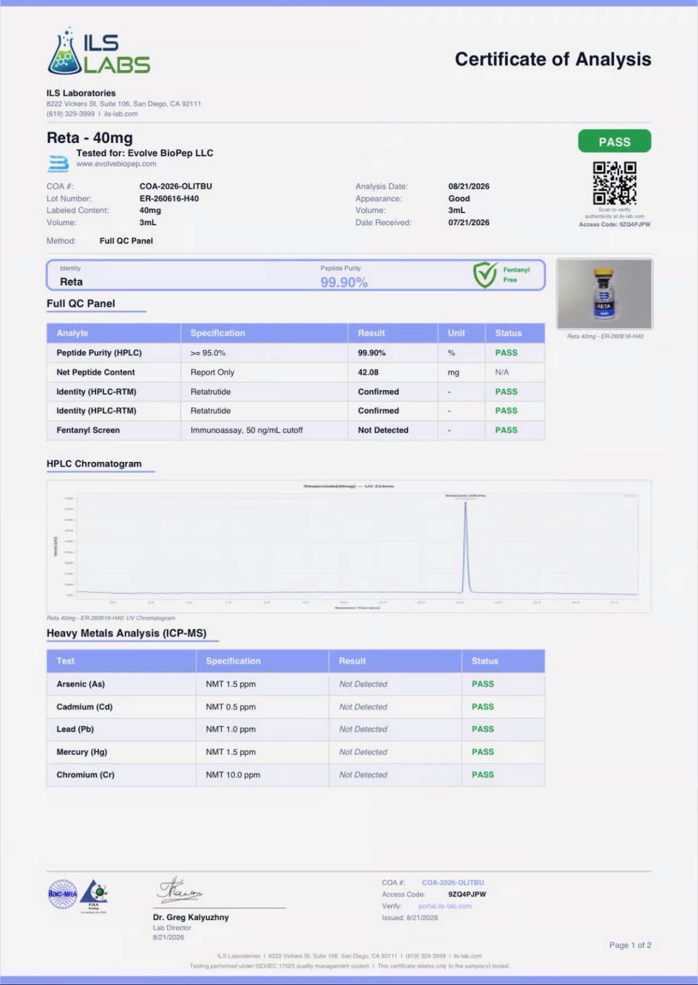Click the 'Test' column header

tap(66, 661)
